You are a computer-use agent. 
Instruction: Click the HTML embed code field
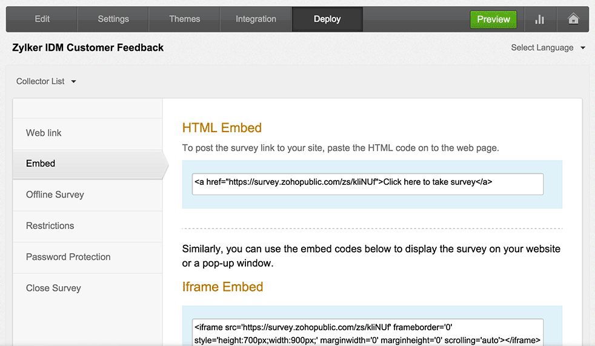368,184
